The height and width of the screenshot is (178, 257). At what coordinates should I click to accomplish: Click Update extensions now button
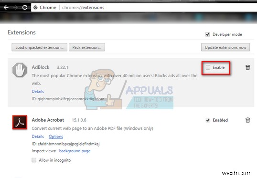pyautogui.click(x=225, y=47)
